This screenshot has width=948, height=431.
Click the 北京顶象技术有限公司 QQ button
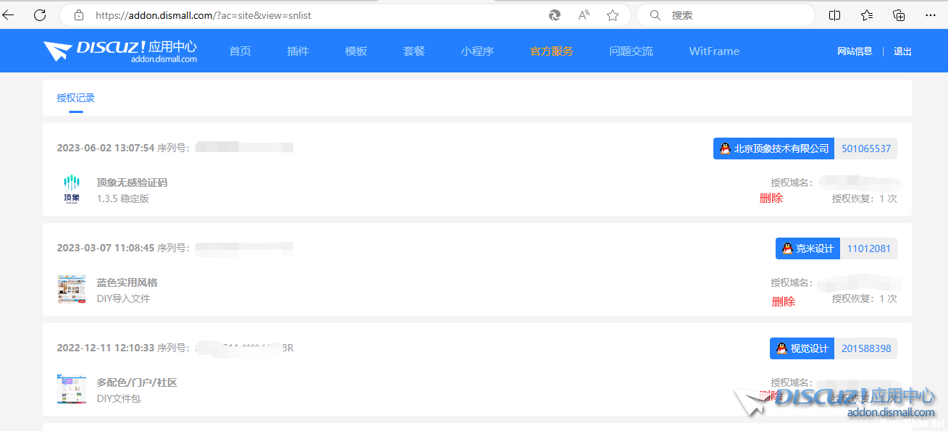click(773, 148)
